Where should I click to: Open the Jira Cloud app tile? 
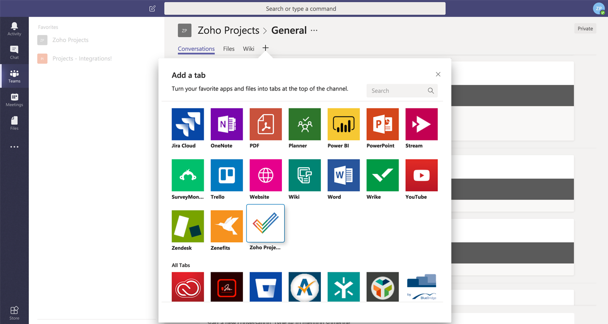pyautogui.click(x=188, y=124)
